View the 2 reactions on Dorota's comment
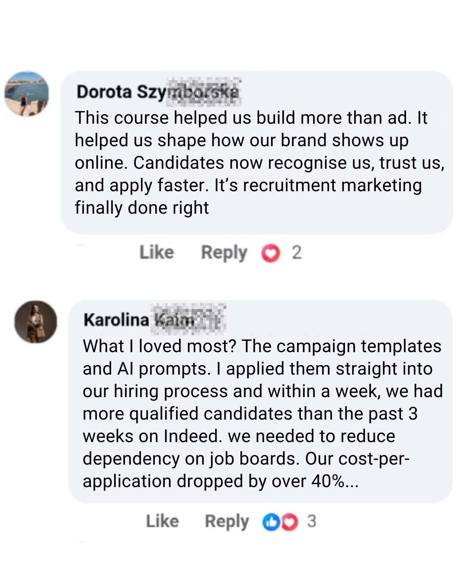Viewport: 467px width, 584px height. 297,253
